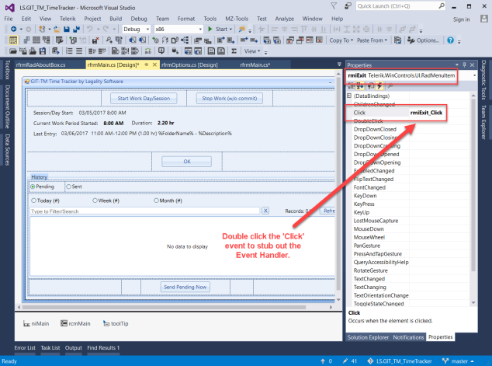Click the pending changes pencil icon showing 41
Screen dimensions: 492x366
coord(345,361)
